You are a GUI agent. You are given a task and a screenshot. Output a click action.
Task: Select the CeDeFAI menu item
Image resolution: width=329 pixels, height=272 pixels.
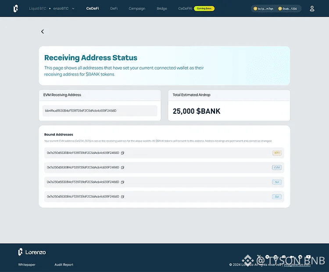point(185,9)
